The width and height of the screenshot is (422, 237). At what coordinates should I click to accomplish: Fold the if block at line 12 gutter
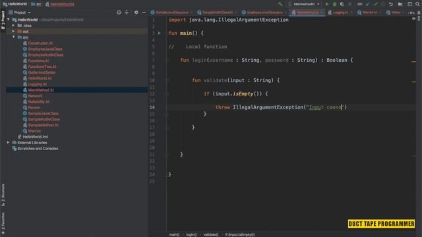[167, 93]
